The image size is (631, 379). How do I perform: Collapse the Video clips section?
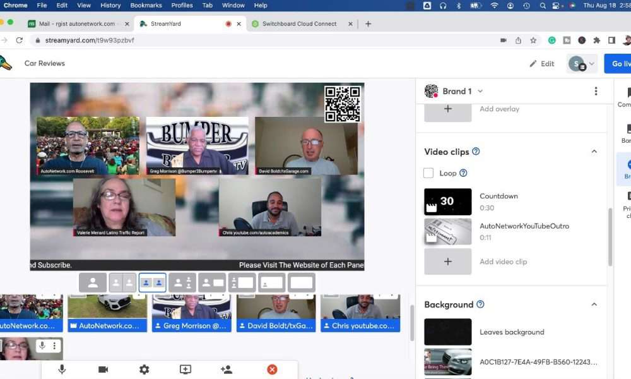594,152
